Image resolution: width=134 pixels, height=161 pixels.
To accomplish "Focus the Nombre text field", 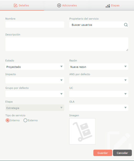I will click(x=35, y=25).
